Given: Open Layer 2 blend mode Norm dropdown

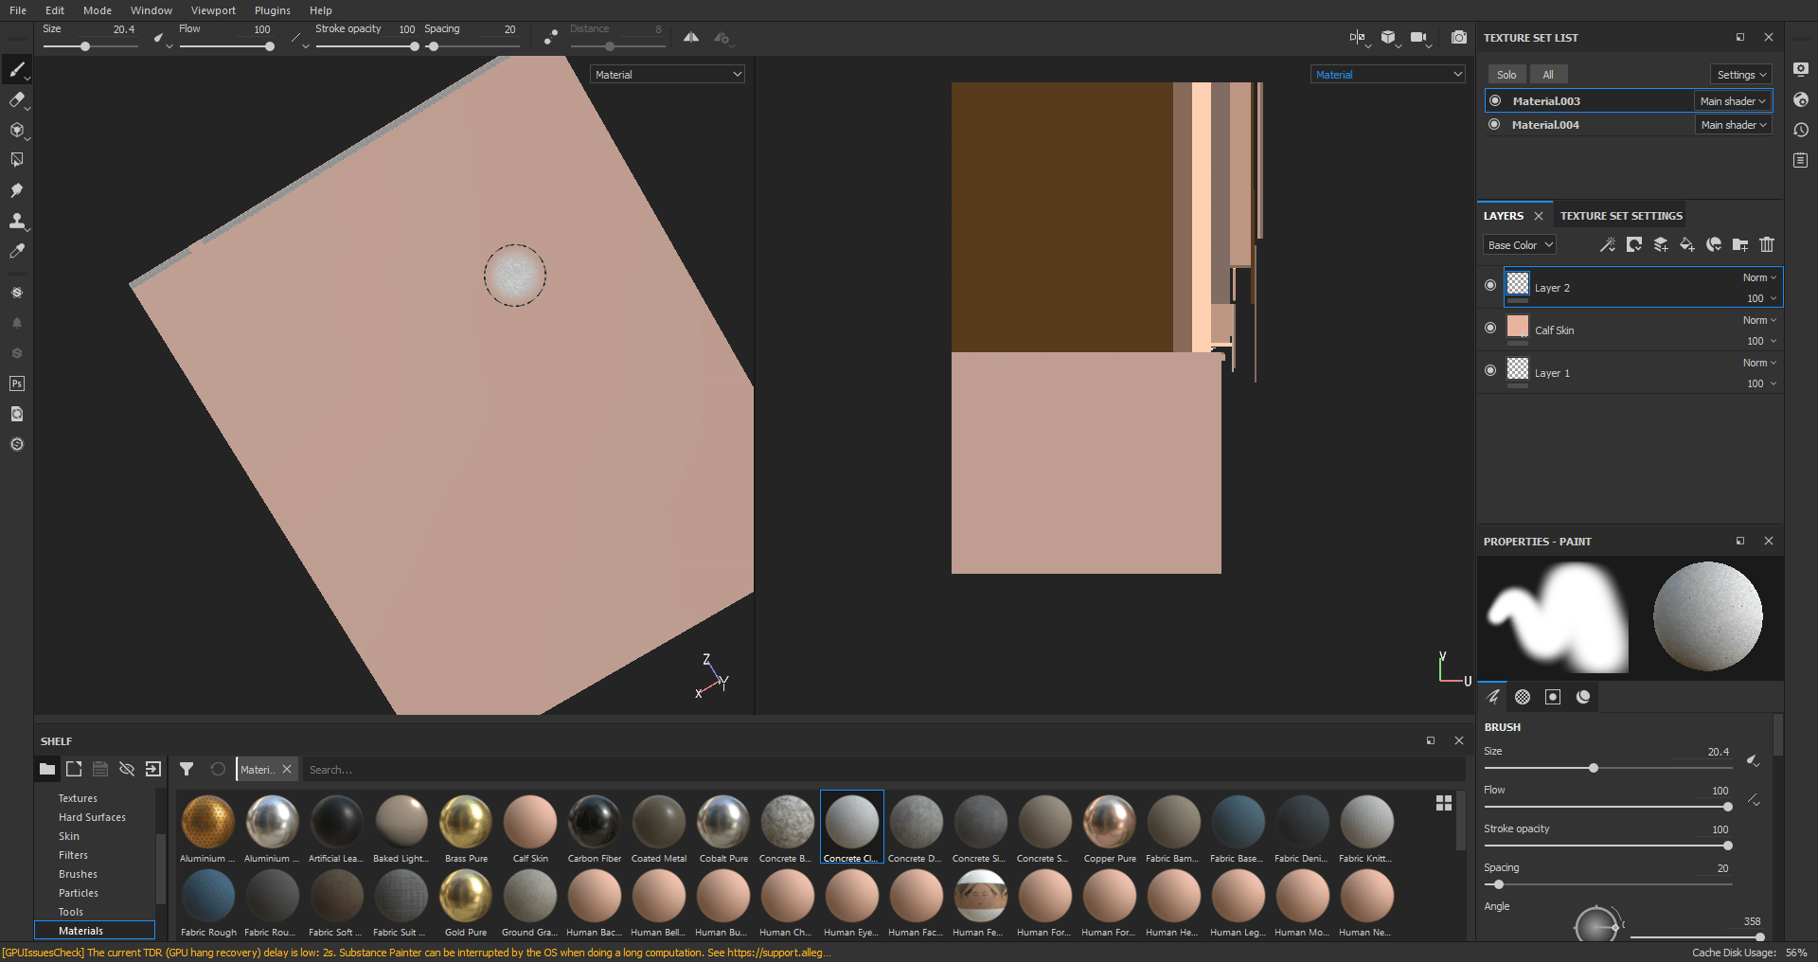Looking at the screenshot, I should (x=1759, y=277).
